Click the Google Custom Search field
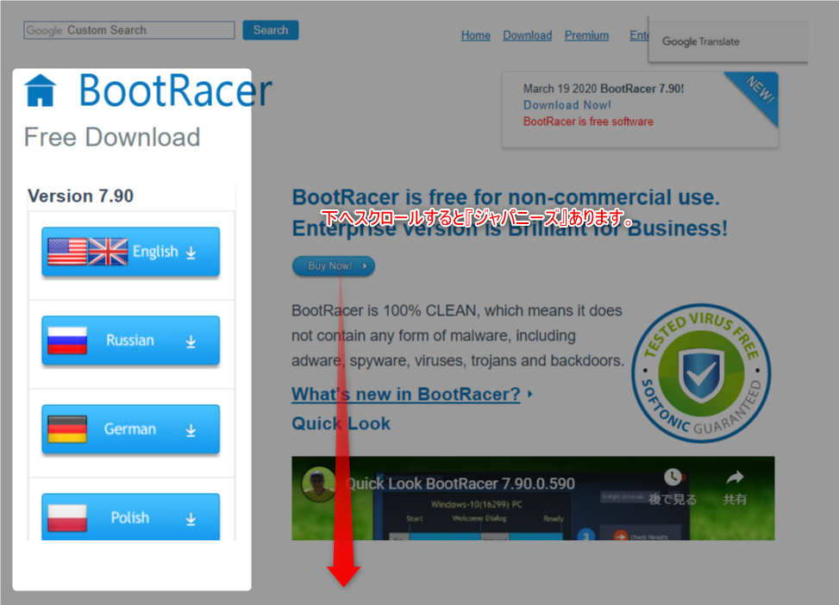The image size is (839, 605). pos(129,30)
